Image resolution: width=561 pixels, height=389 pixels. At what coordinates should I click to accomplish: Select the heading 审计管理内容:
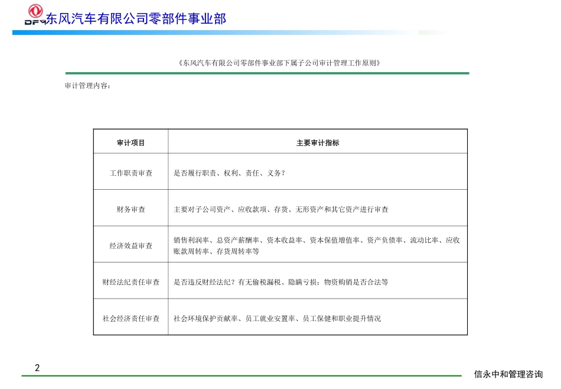tap(87, 86)
